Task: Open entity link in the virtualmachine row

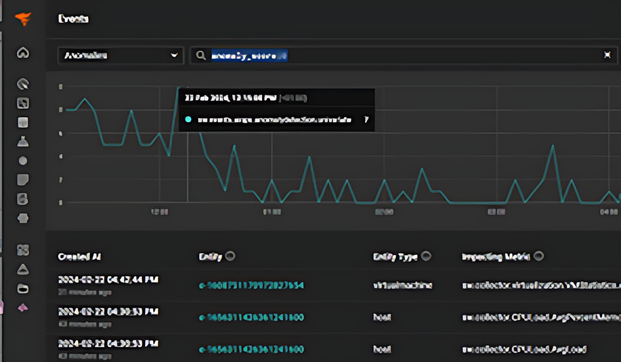Action: click(252, 285)
